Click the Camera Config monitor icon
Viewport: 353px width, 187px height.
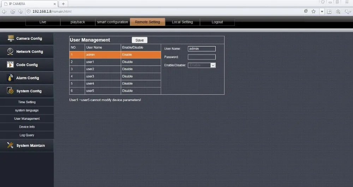pyautogui.click(x=11, y=38)
